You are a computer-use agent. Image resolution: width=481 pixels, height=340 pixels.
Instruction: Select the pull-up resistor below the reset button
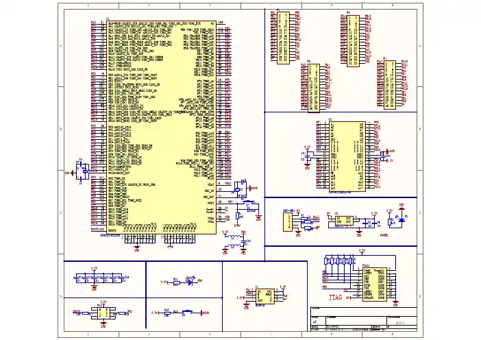[237, 216]
